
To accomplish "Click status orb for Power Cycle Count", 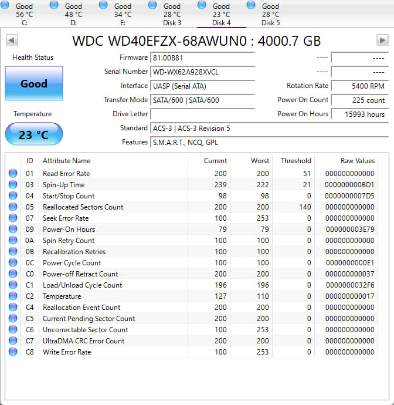I will pyautogui.click(x=13, y=262).
